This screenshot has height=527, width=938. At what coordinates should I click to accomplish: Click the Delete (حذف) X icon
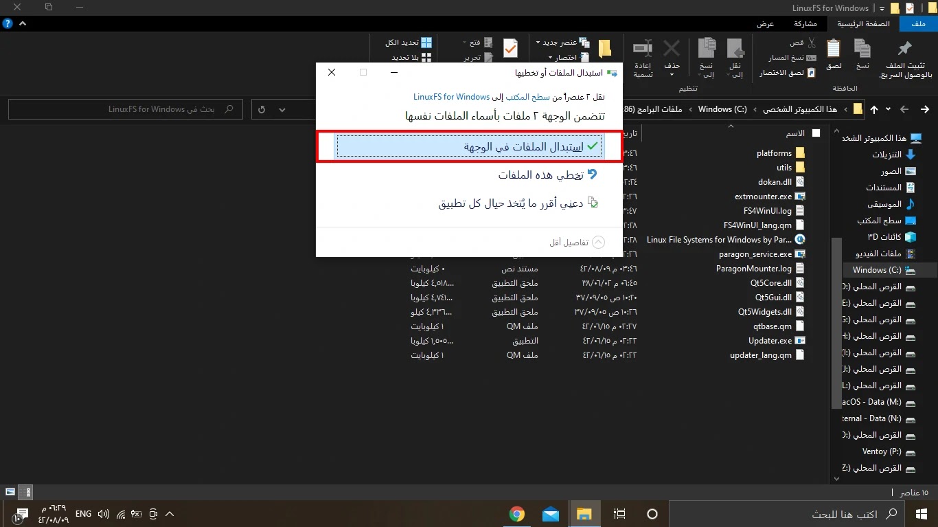click(672, 49)
